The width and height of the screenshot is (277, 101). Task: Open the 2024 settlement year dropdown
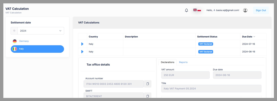tap(37, 31)
